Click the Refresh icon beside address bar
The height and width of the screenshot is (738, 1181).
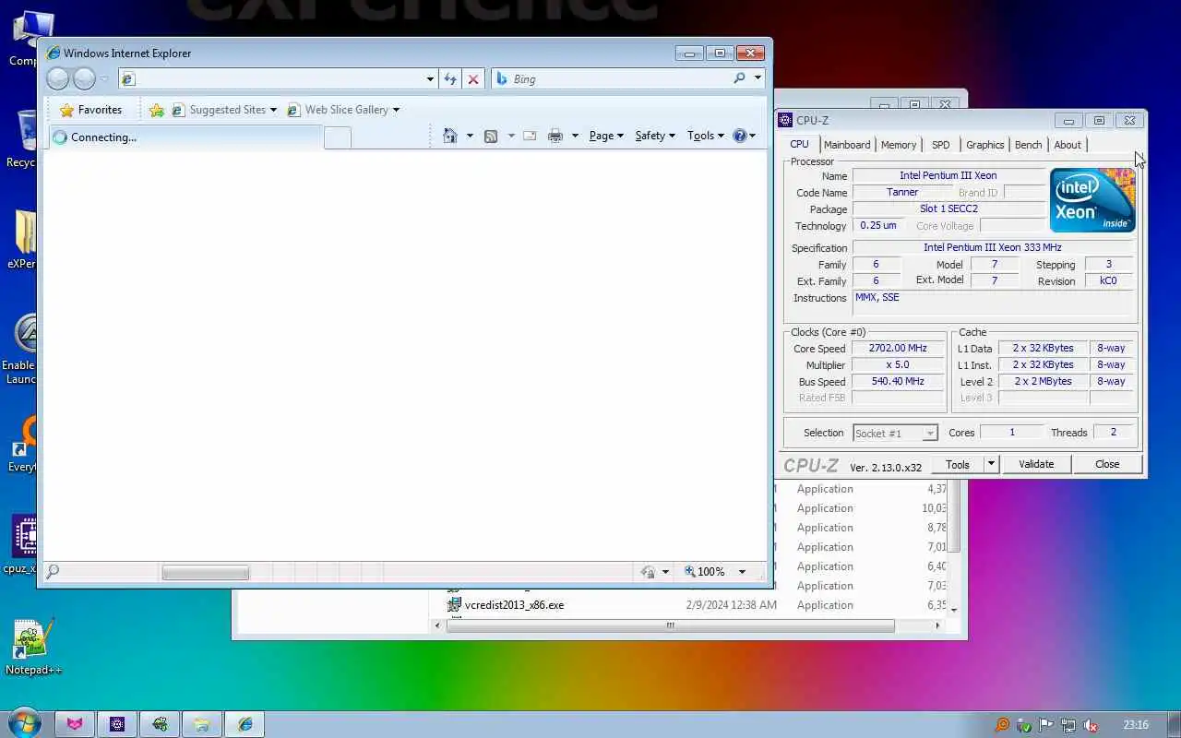click(x=450, y=78)
